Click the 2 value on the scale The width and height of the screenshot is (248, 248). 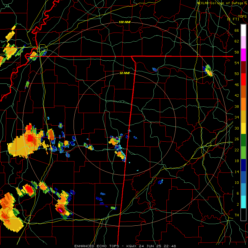(238, 204)
